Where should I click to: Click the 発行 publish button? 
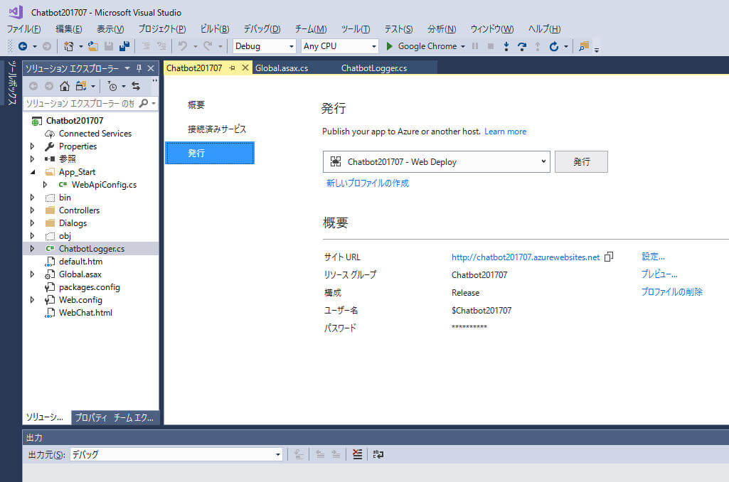pos(581,162)
